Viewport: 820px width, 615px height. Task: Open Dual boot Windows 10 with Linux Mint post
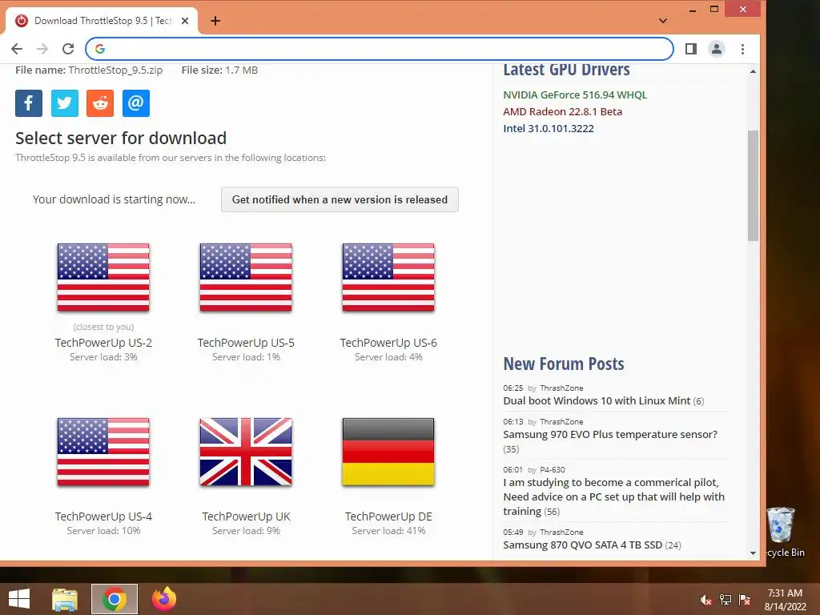pos(597,400)
